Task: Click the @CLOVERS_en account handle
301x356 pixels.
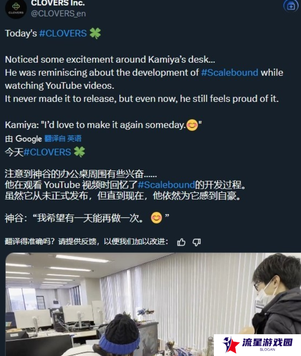Action: tap(58, 14)
